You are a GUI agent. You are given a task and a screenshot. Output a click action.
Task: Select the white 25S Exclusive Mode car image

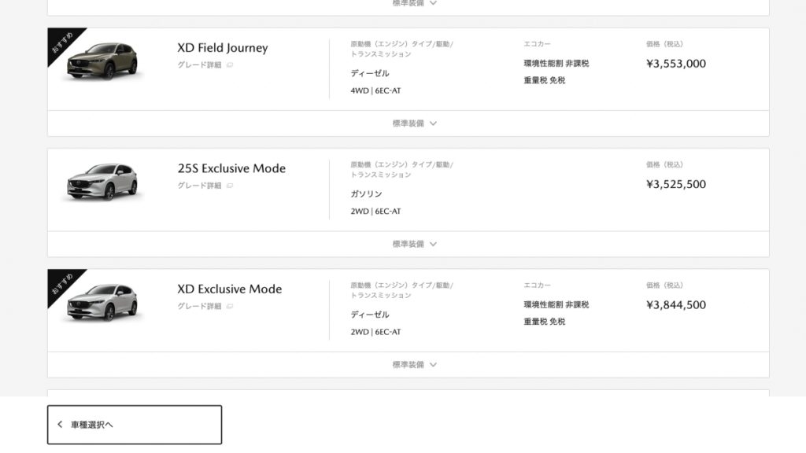[x=103, y=182]
